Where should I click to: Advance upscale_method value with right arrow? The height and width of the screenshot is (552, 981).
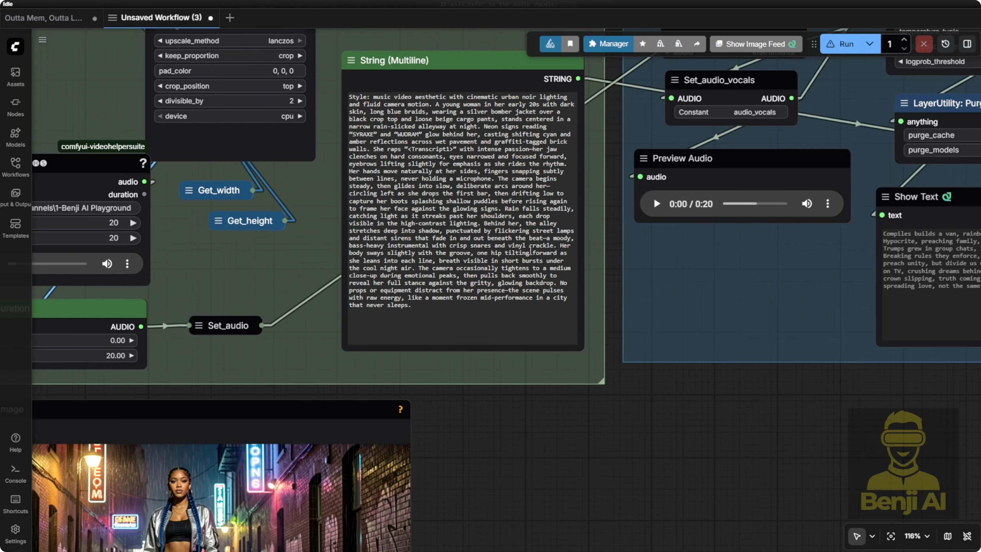coord(300,41)
